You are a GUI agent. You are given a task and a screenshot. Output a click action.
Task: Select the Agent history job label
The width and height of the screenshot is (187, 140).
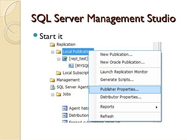coord(79,108)
